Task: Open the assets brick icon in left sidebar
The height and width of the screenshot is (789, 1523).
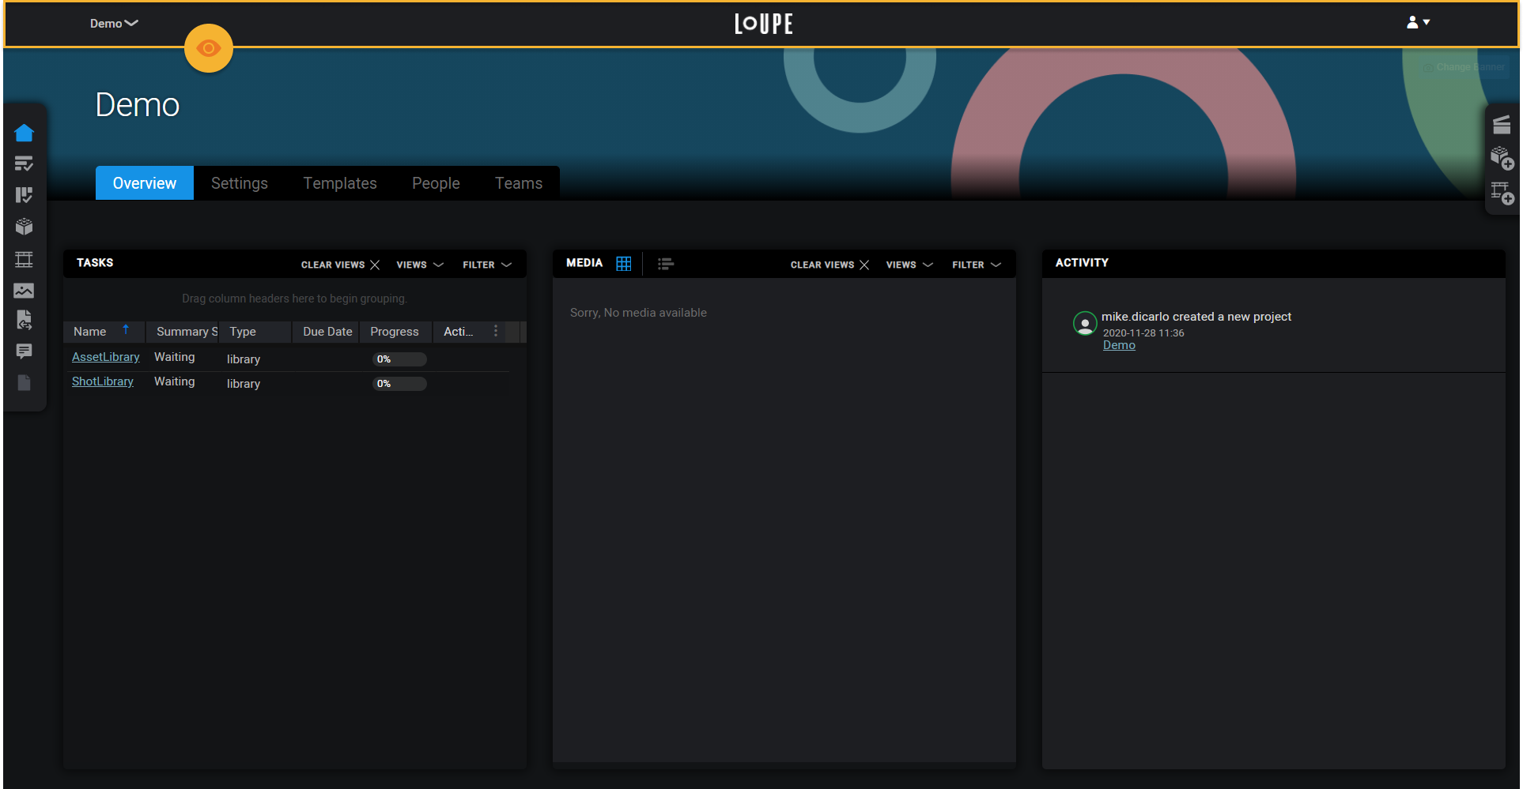Action: 24,227
